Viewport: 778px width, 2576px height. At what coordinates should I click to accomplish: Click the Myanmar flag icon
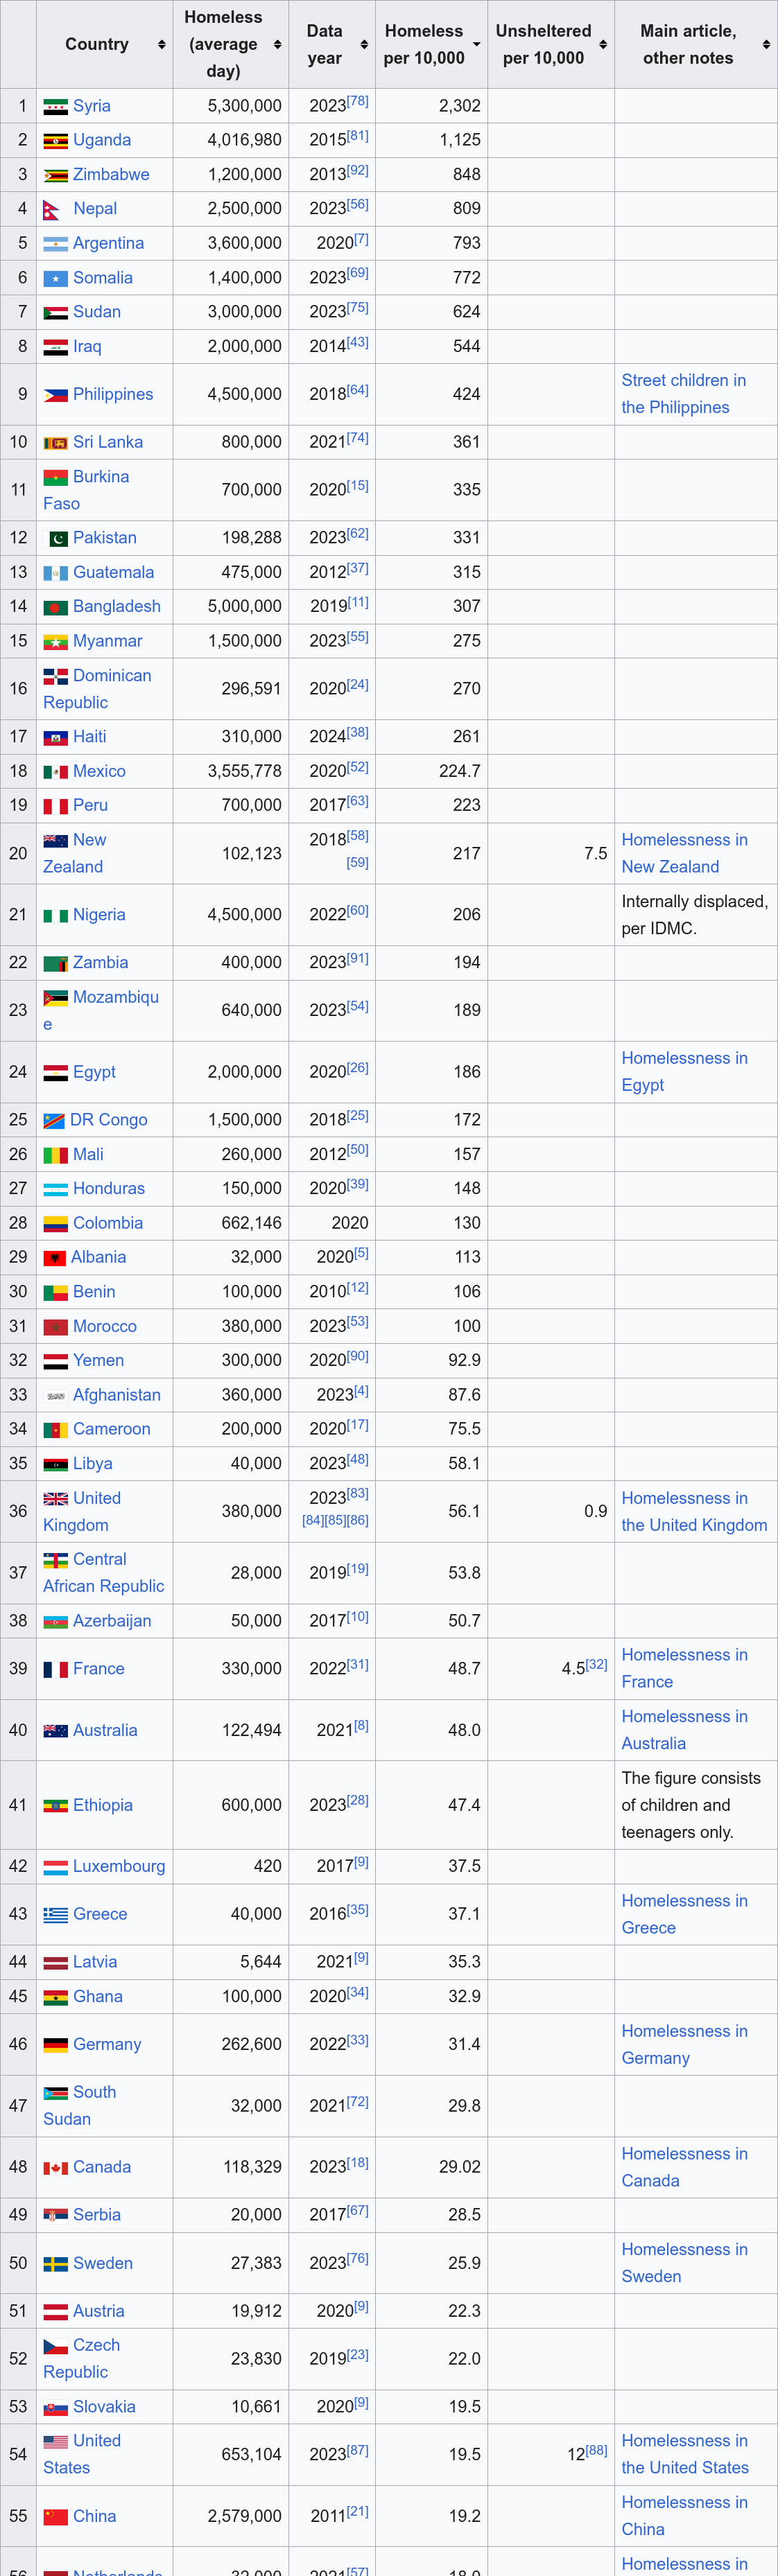tap(55, 642)
